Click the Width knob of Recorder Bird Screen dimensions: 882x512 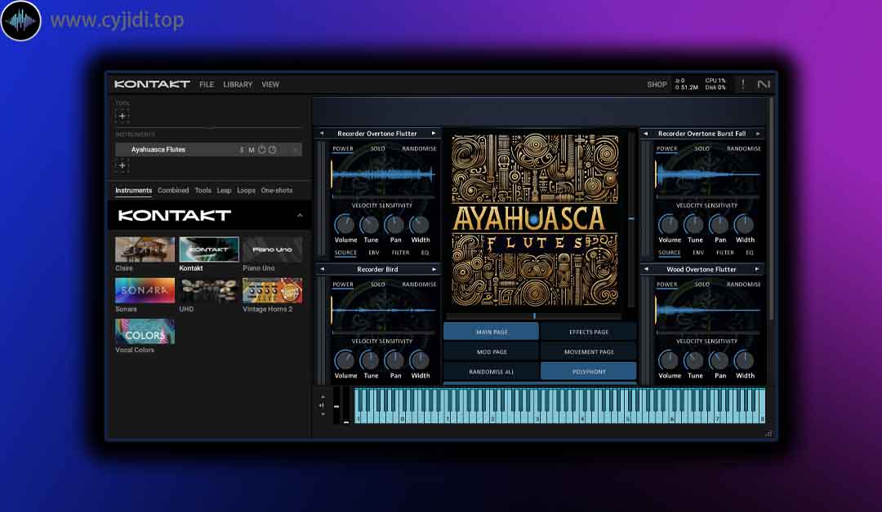click(x=419, y=360)
